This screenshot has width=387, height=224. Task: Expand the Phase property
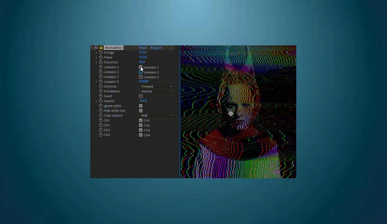click(96, 57)
